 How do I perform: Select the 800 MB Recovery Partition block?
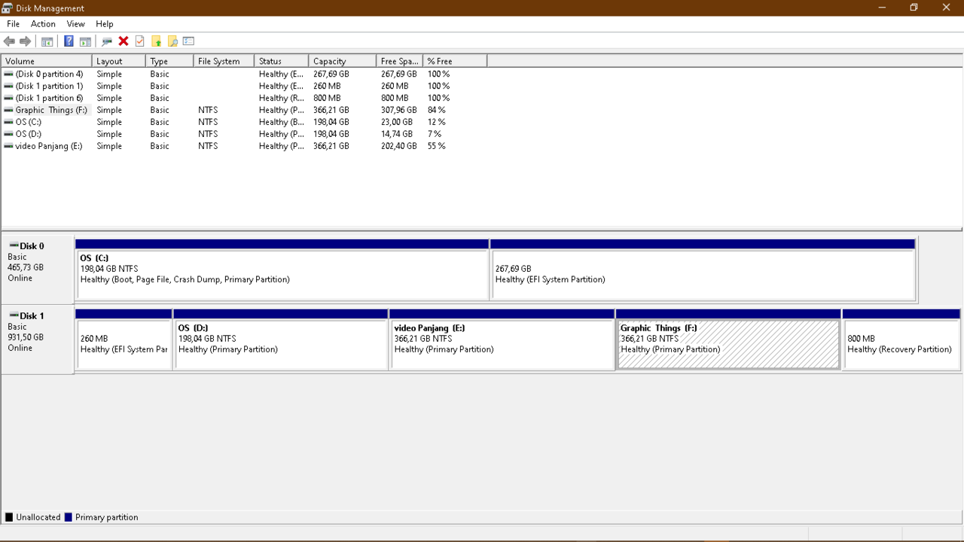pyautogui.click(x=901, y=344)
